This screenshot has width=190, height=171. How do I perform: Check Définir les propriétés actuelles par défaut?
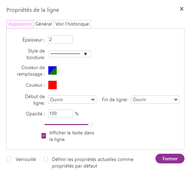tap(46, 159)
